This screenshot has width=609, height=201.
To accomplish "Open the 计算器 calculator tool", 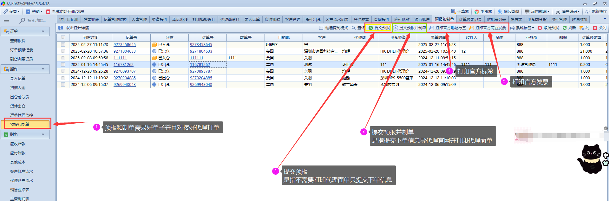I will (453, 11).
